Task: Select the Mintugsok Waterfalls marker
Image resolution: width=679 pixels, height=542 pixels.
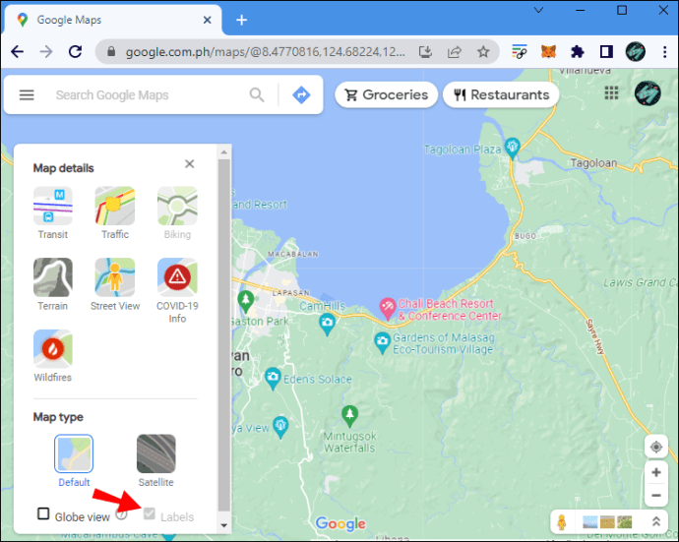Action: [x=350, y=415]
